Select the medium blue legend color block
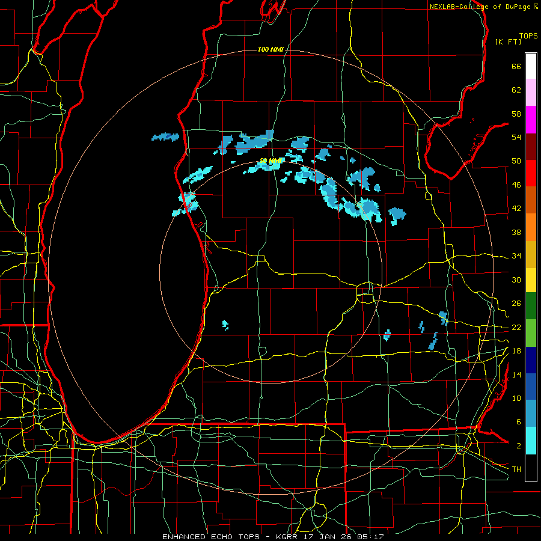 pyautogui.click(x=531, y=387)
